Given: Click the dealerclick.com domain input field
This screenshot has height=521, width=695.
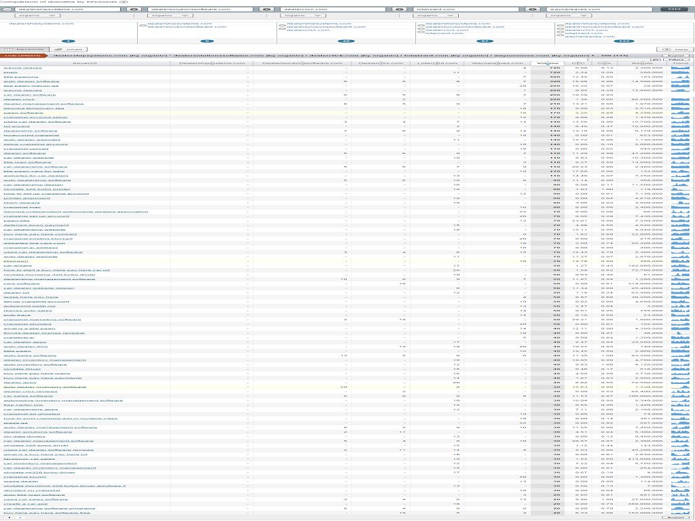Looking at the screenshot, I should click(333, 9).
